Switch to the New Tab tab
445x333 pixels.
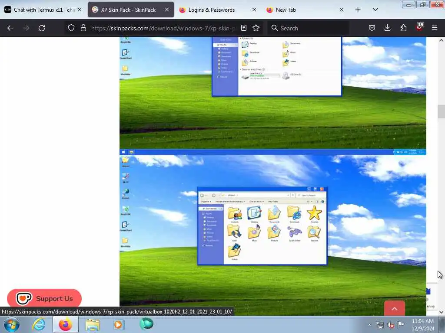(305, 10)
